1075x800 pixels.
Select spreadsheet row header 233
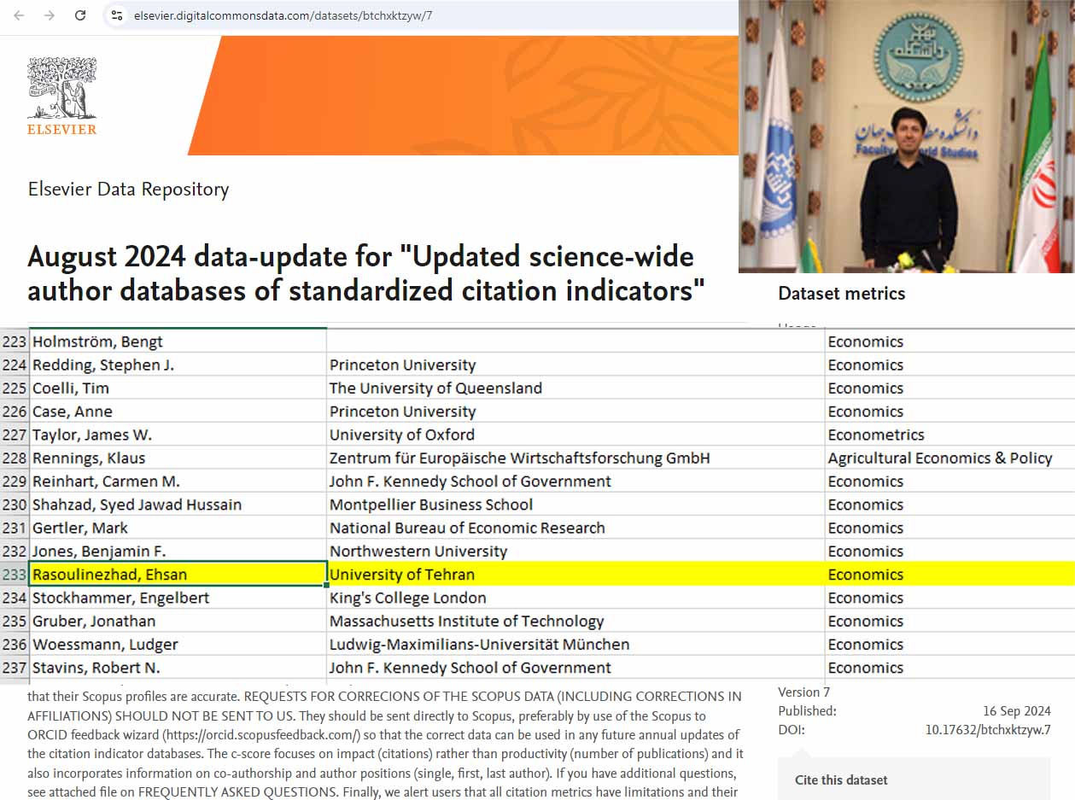click(x=15, y=575)
